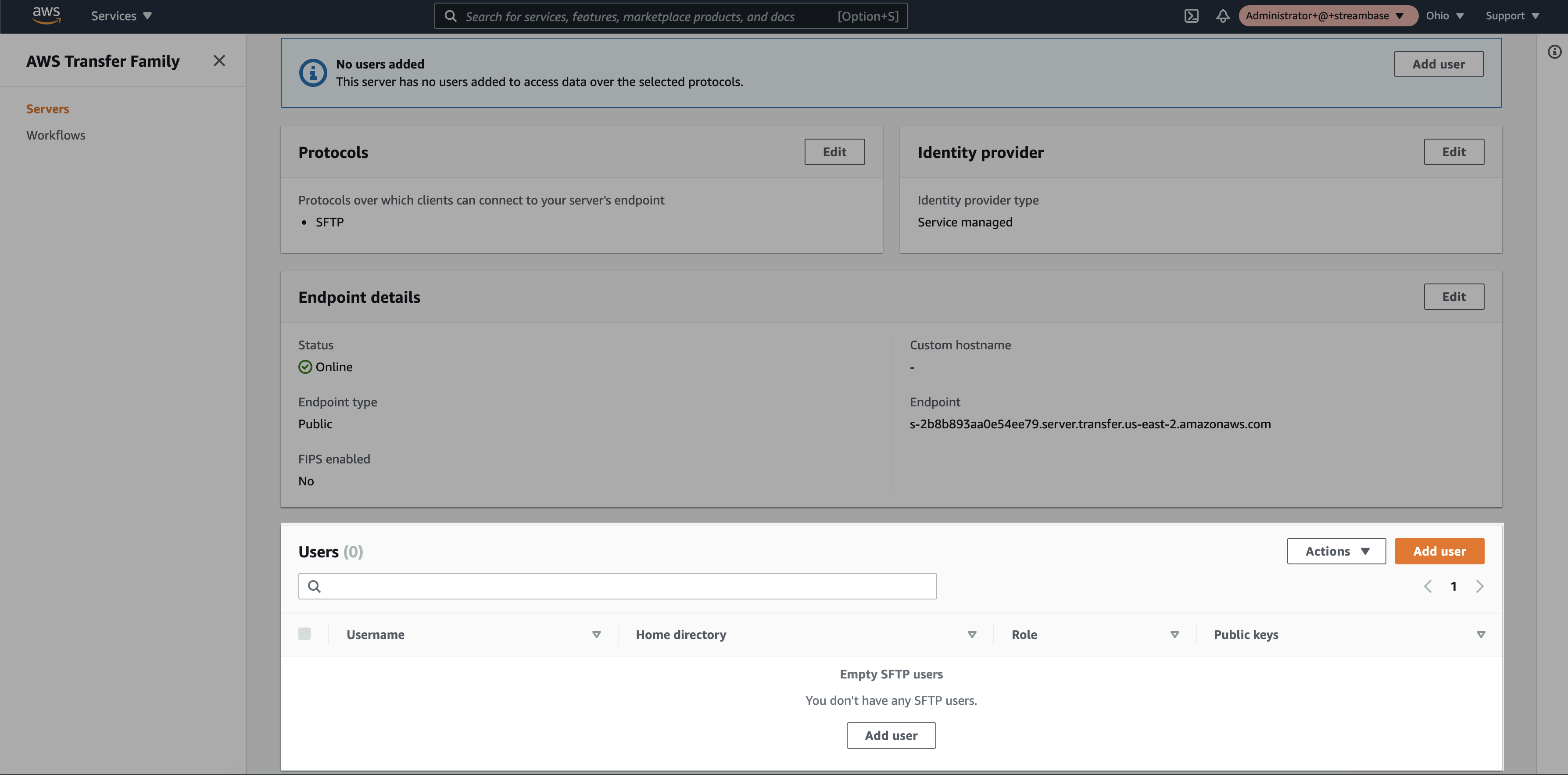Open the help info panel icon
The width and height of the screenshot is (1568, 775).
click(1554, 52)
